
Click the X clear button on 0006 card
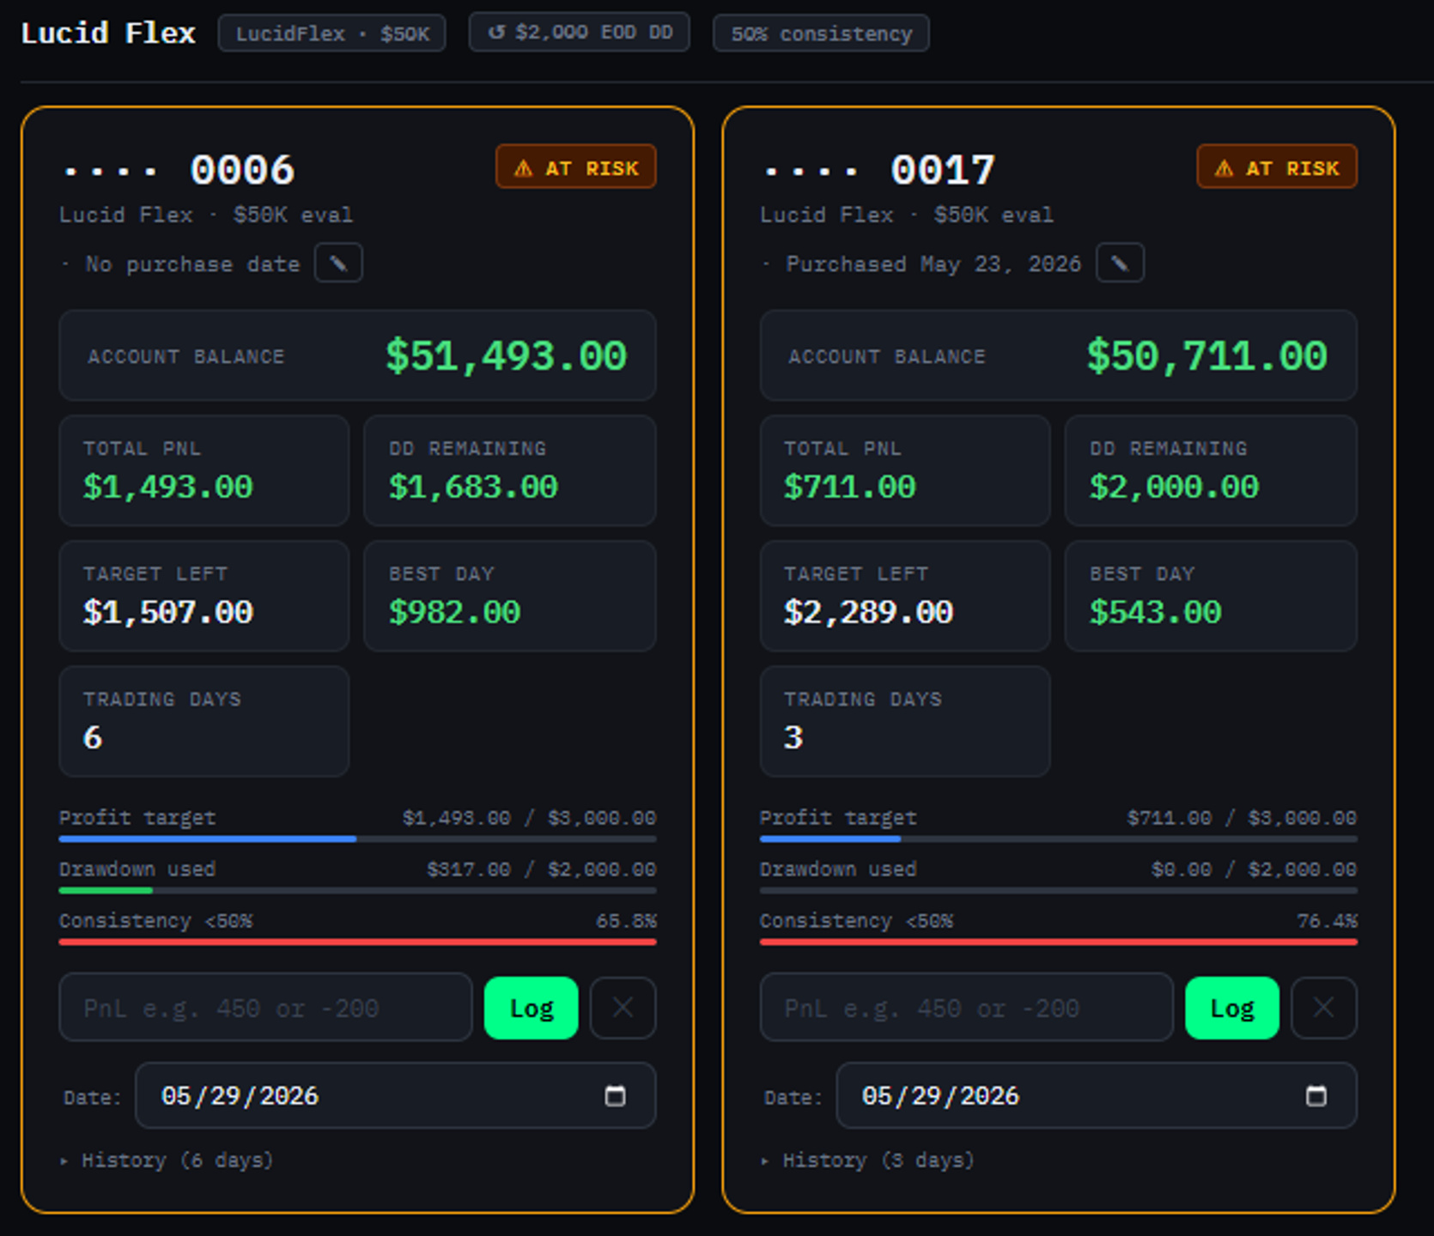pos(623,1008)
